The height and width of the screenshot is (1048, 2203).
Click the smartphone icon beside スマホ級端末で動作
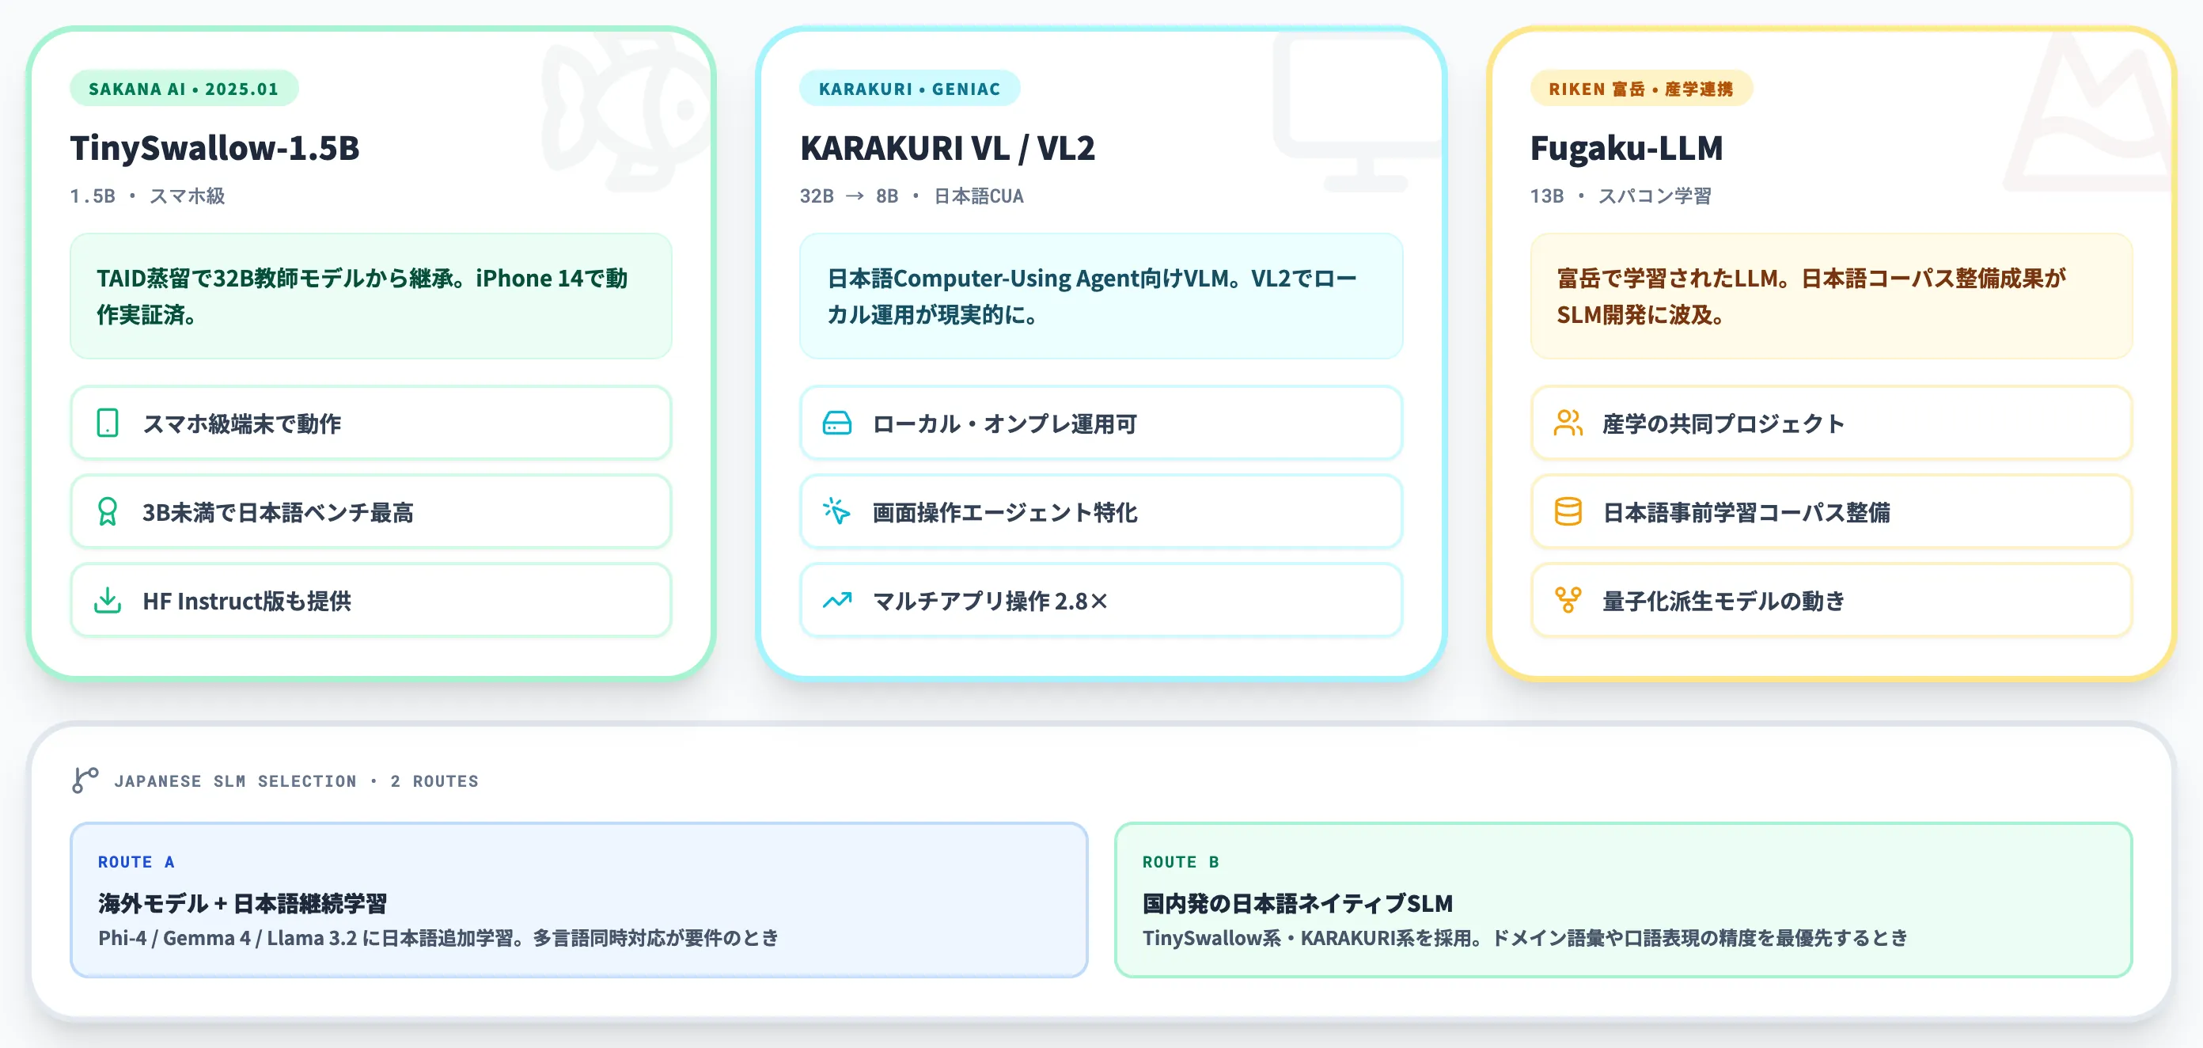point(108,423)
